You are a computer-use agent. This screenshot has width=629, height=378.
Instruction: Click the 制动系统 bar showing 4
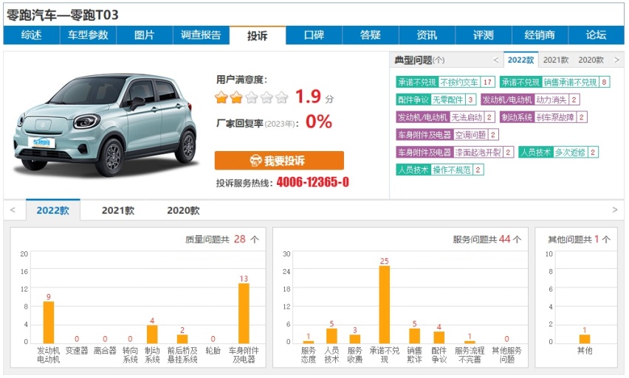(152, 335)
